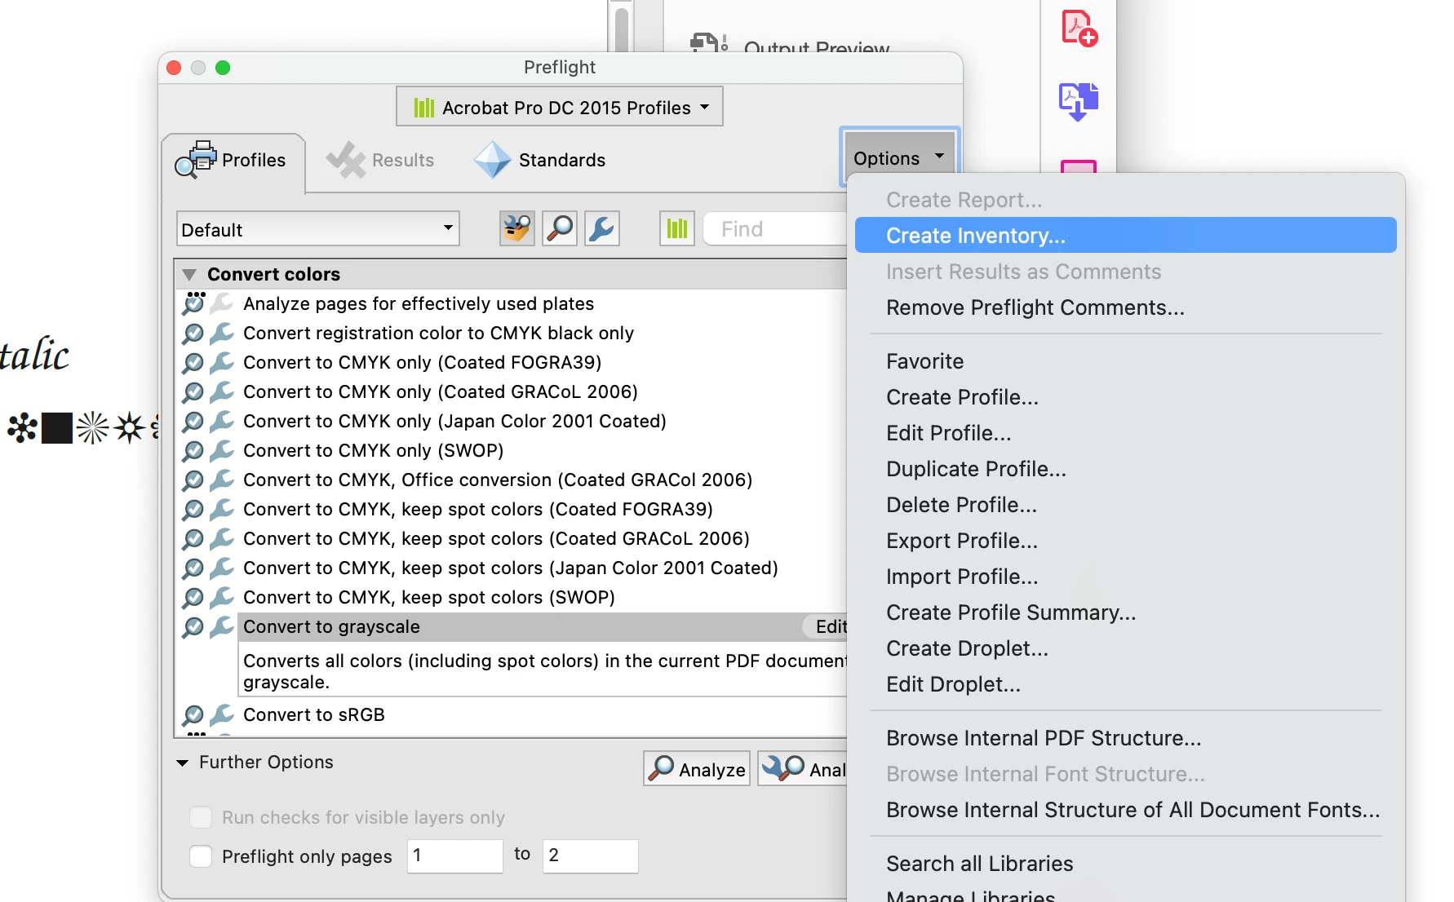1454x902 pixels.
Task: Click magnifier icon beside Convert to sRGB
Action: [193, 715]
